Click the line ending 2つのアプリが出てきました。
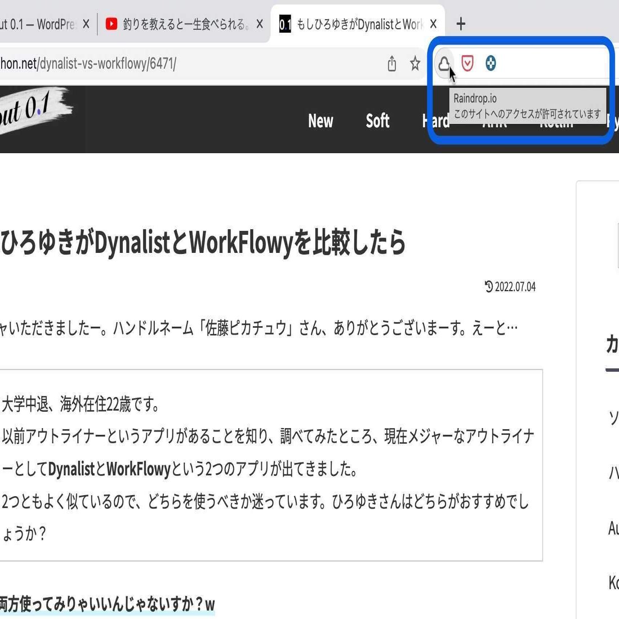619x619 pixels. pos(180,469)
